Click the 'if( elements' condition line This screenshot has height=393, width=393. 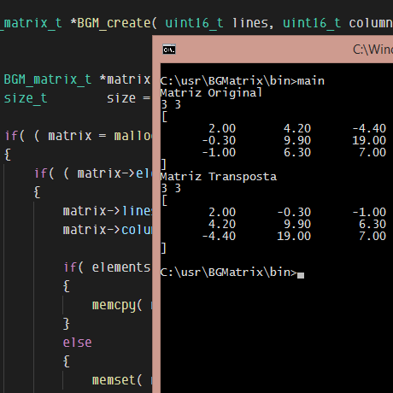click(x=108, y=267)
